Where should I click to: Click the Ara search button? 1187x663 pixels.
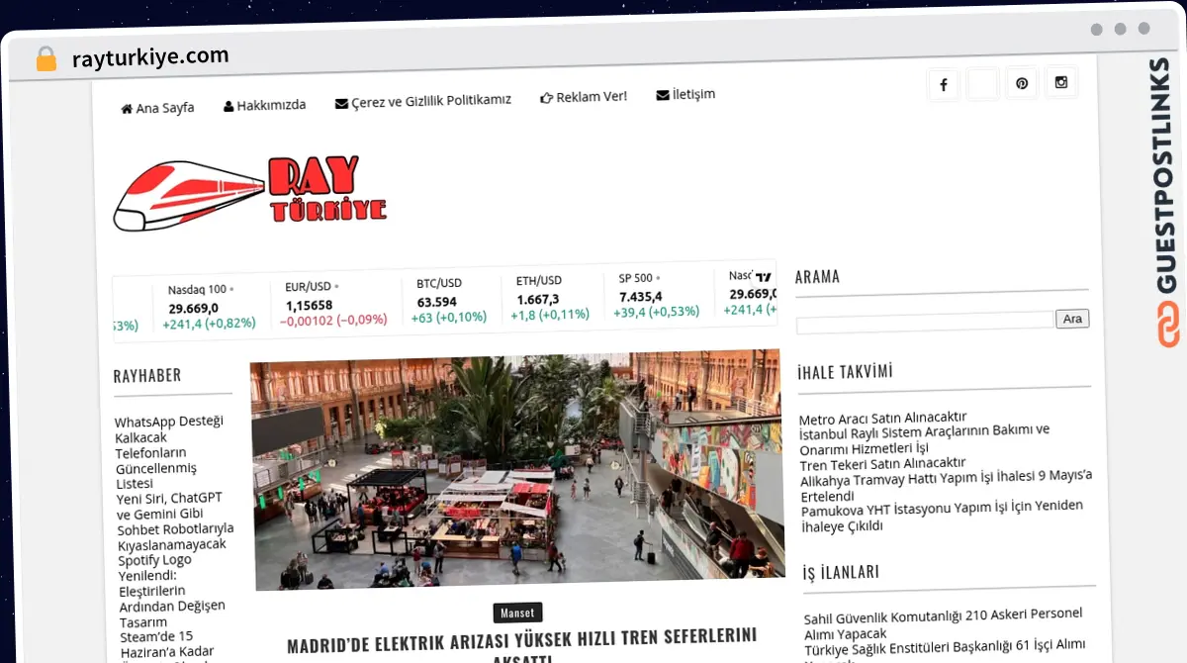pos(1072,319)
